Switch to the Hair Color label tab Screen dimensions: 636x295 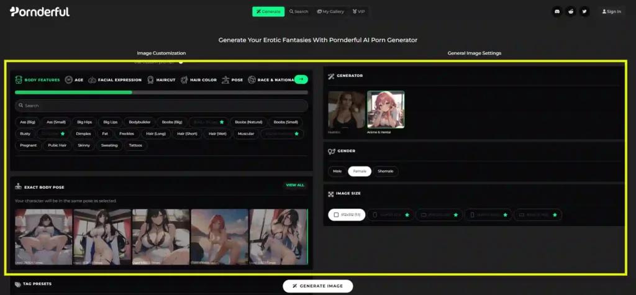[x=203, y=80]
